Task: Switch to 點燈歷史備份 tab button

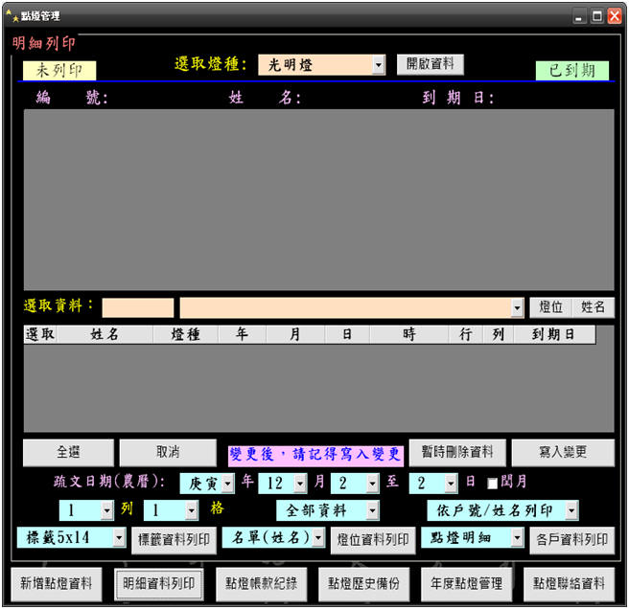Action: (x=363, y=584)
